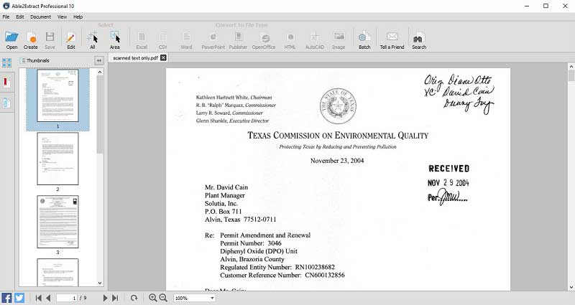Open the Batch conversion tool
Screen dimensions: 575x305
click(364, 39)
